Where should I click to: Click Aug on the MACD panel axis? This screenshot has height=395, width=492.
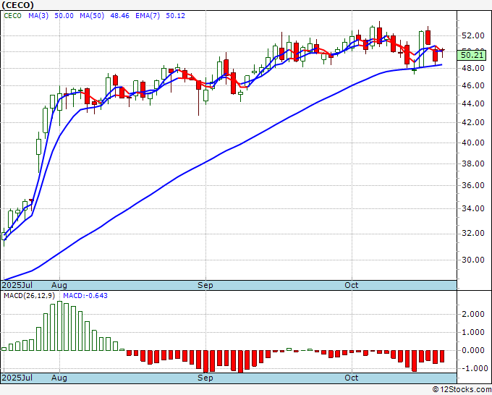click(59, 378)
